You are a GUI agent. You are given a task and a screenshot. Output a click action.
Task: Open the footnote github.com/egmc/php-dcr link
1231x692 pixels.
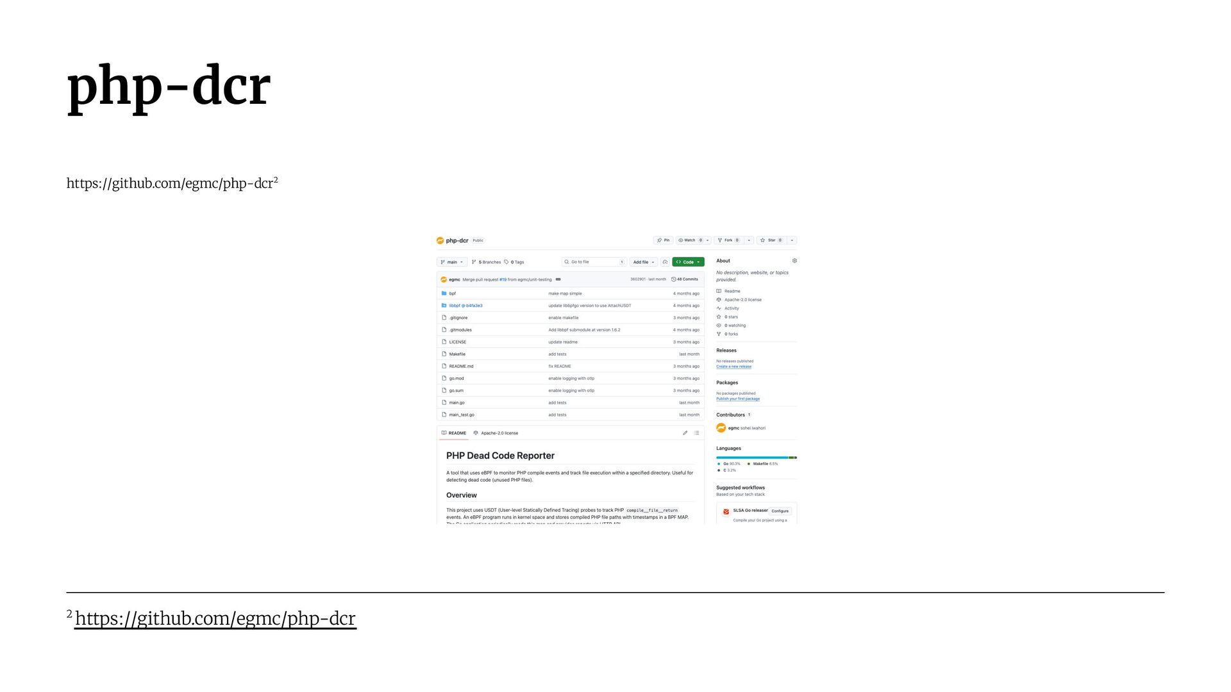[x=215, y=618]
